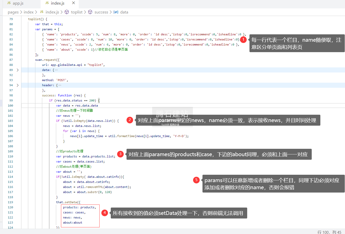Click the JS file icon in breadcrumb
The image size is (345, 234).
click(x=42, y=12)
